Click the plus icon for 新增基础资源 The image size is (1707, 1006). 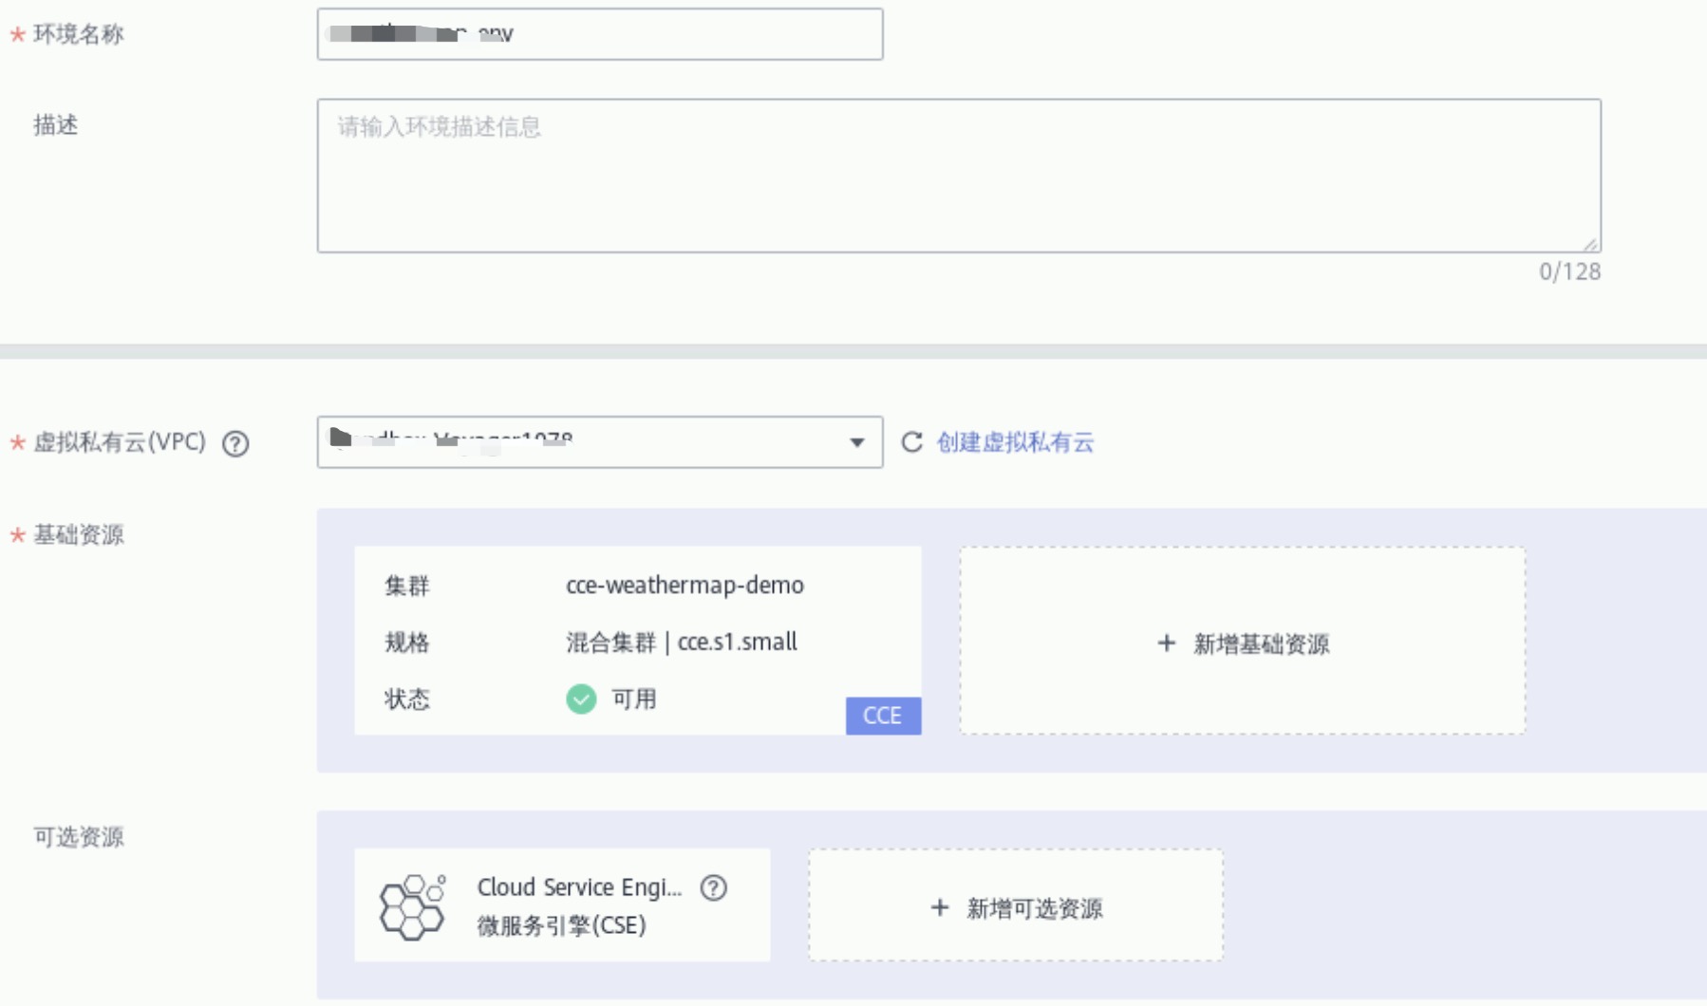1167,643
